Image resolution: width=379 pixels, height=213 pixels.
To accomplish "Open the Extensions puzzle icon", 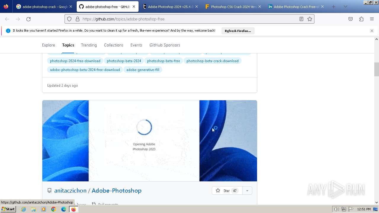I will (361, 19).
